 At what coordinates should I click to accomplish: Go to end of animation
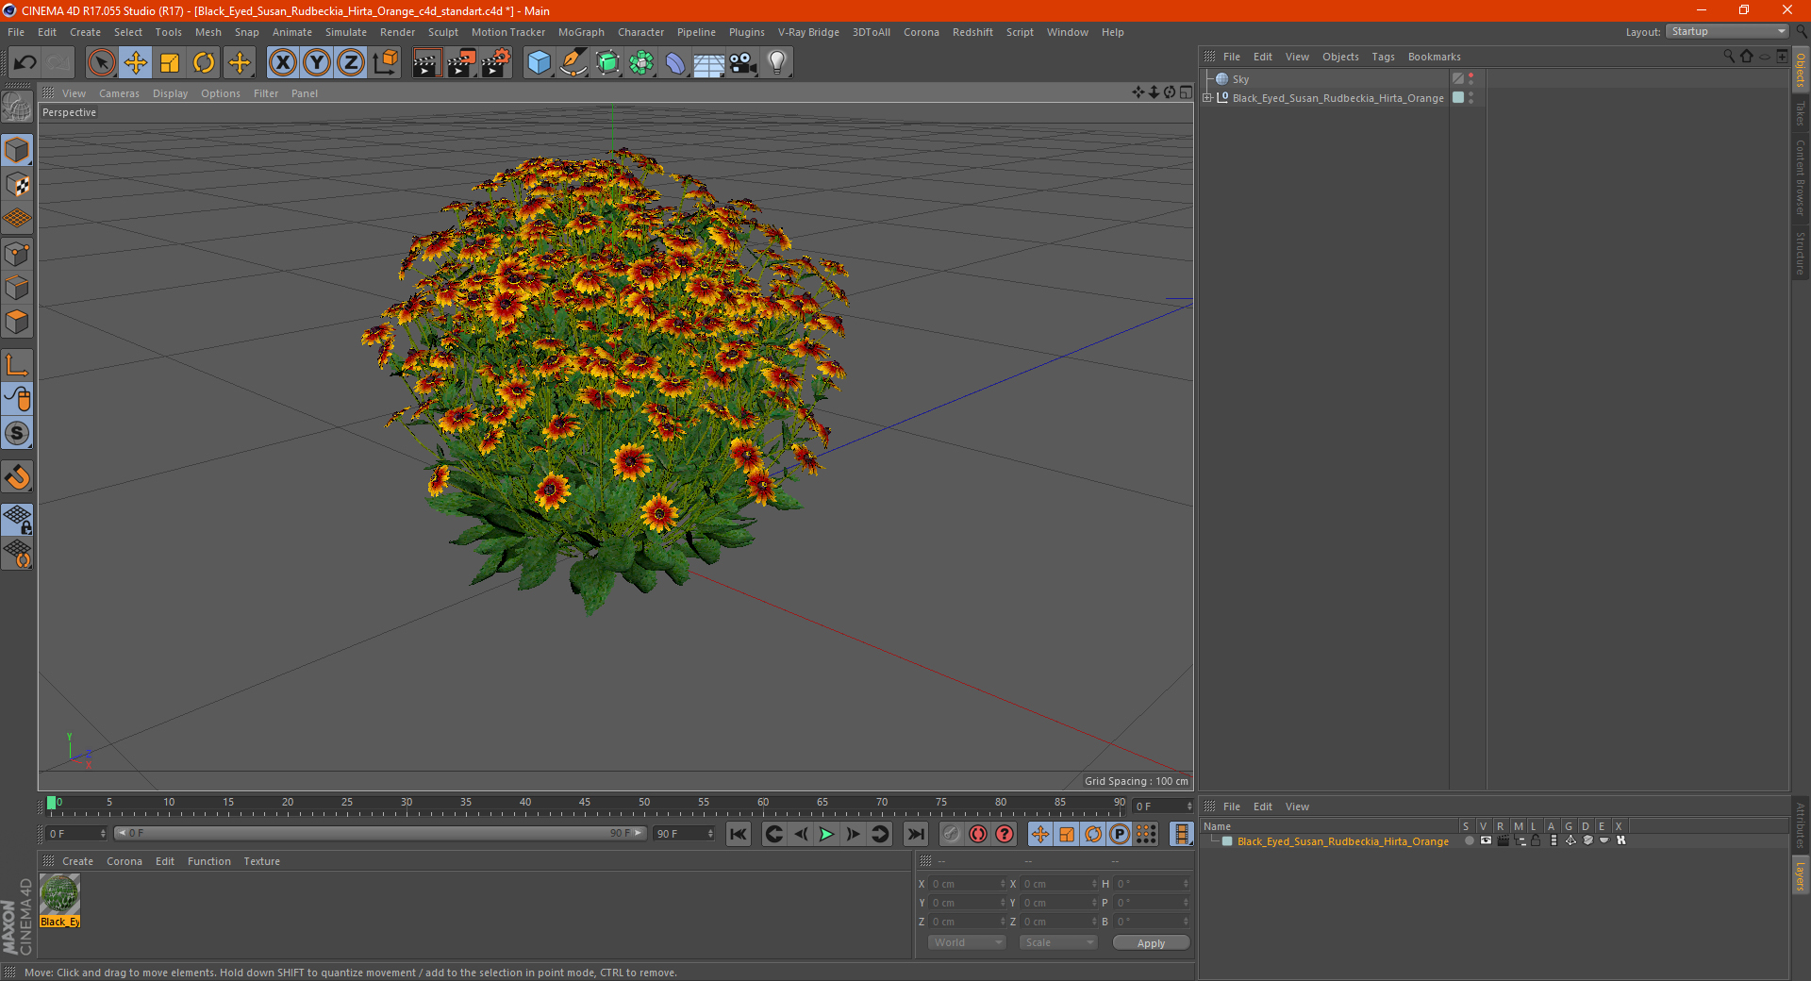pyautogui.click(x=915, y=834)
